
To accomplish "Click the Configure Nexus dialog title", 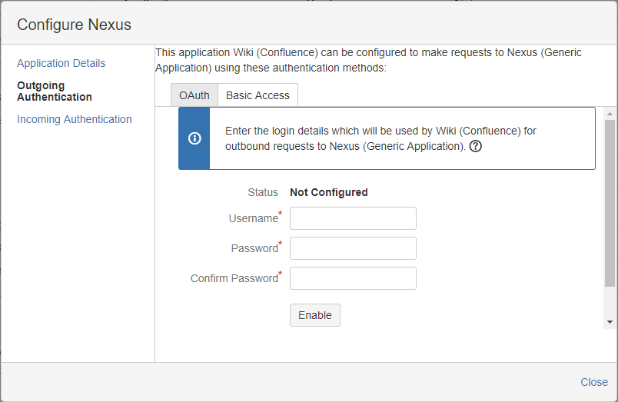I will coord(74,25).
